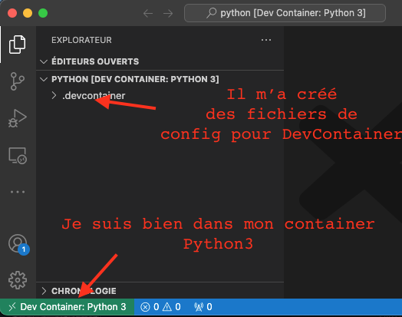The image size is (402, 317).
Task: Go back with the left arrow
Action: pyautogui.click(x=148, y=13)
